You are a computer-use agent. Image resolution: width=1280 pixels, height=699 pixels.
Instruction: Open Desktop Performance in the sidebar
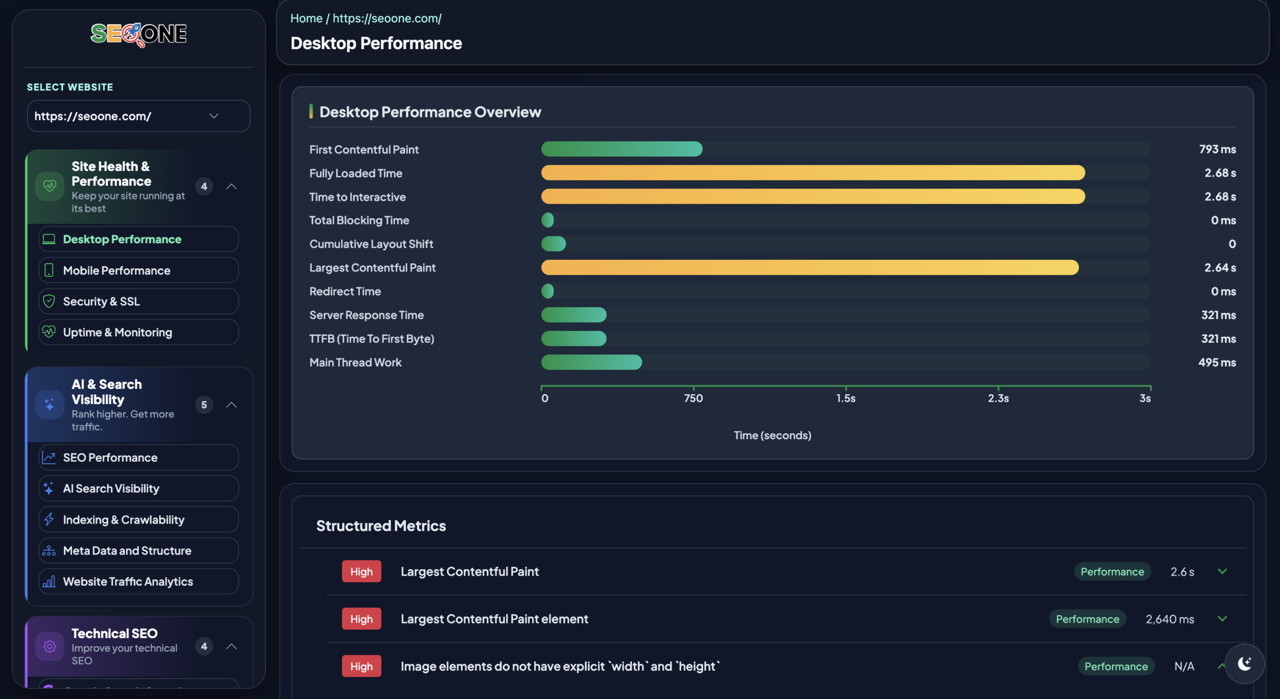point(138,239)
